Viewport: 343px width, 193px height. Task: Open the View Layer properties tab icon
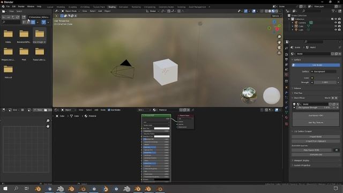click(287, 64)
